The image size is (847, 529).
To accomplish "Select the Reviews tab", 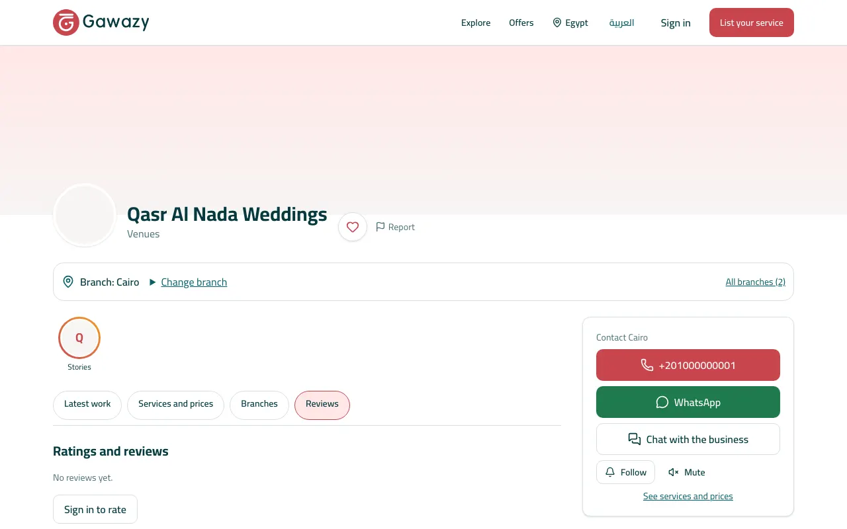I will point(322,405).
